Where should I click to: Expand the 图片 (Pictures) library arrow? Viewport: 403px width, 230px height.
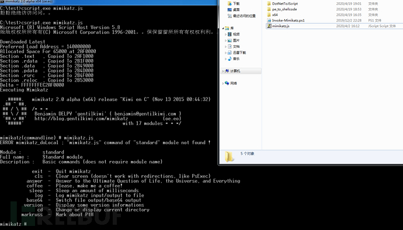tap(225, 40)
